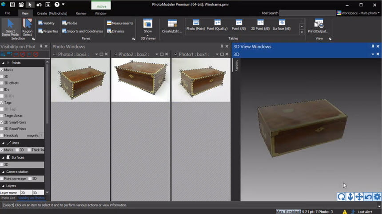Open the Review ribbon tab

click(x=81, y=13)
